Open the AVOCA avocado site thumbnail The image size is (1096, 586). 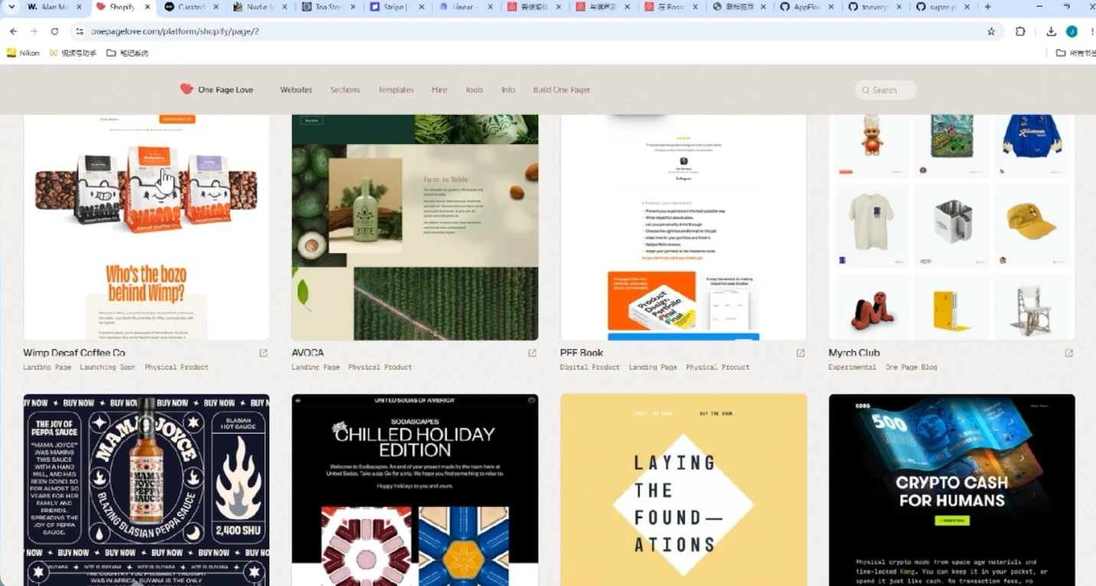[415, 228]
